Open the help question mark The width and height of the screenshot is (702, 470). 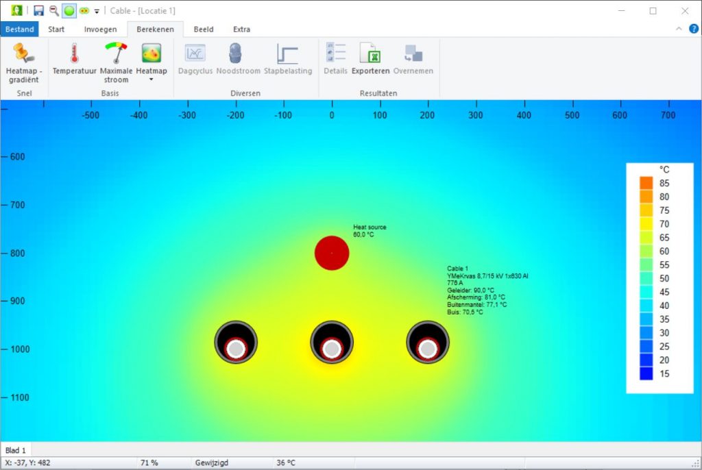[x=694, y=29]
